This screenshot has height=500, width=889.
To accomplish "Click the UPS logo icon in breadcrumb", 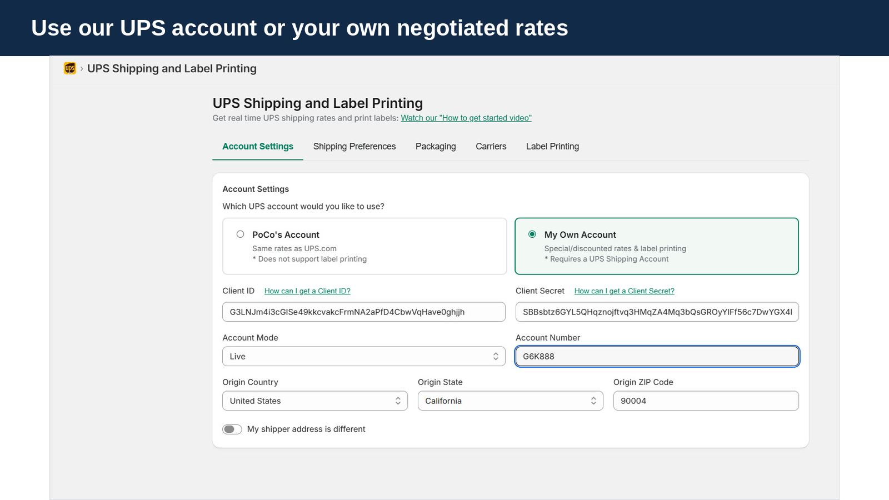I will pos(70,68).
